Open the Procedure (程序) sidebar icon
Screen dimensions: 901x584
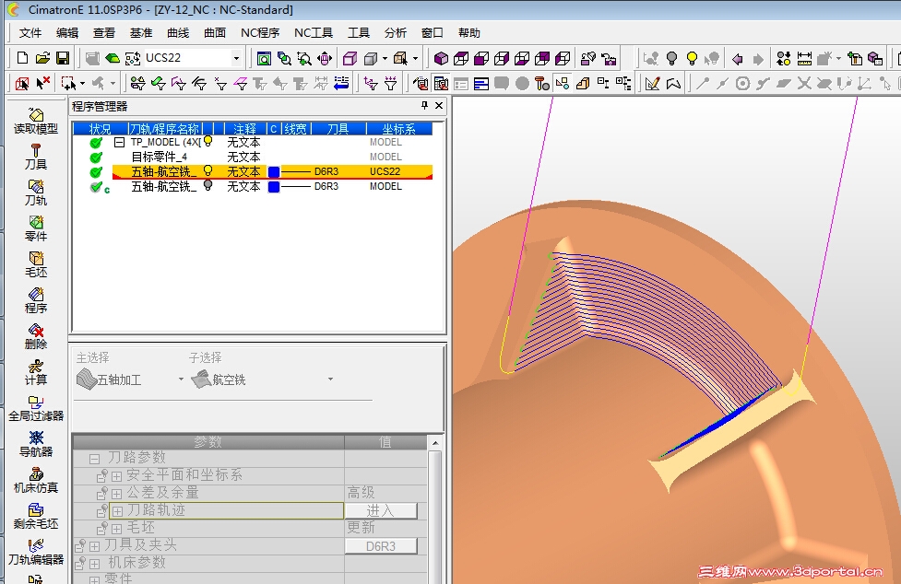click(x=36, y=300)
